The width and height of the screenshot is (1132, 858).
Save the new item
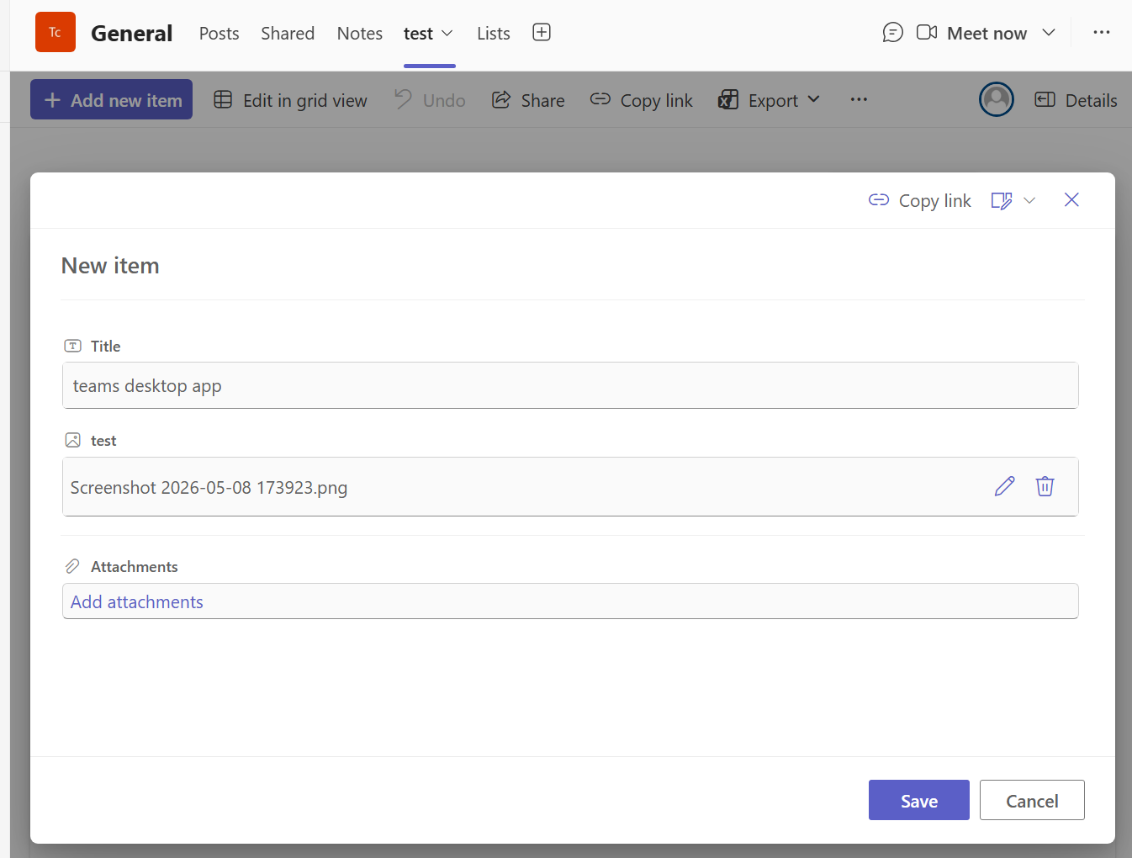(919, 800)
